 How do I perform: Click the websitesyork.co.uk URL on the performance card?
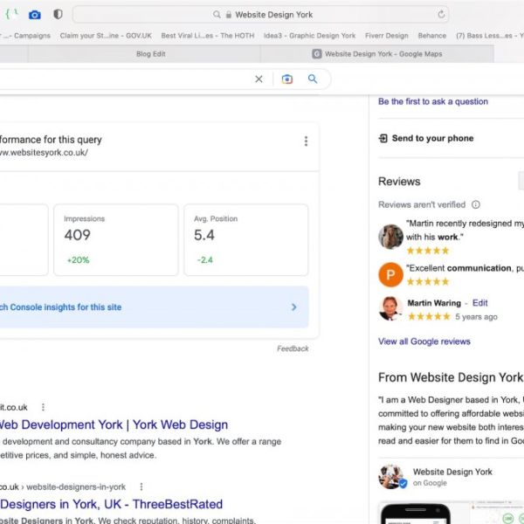[x=44, y=152]
